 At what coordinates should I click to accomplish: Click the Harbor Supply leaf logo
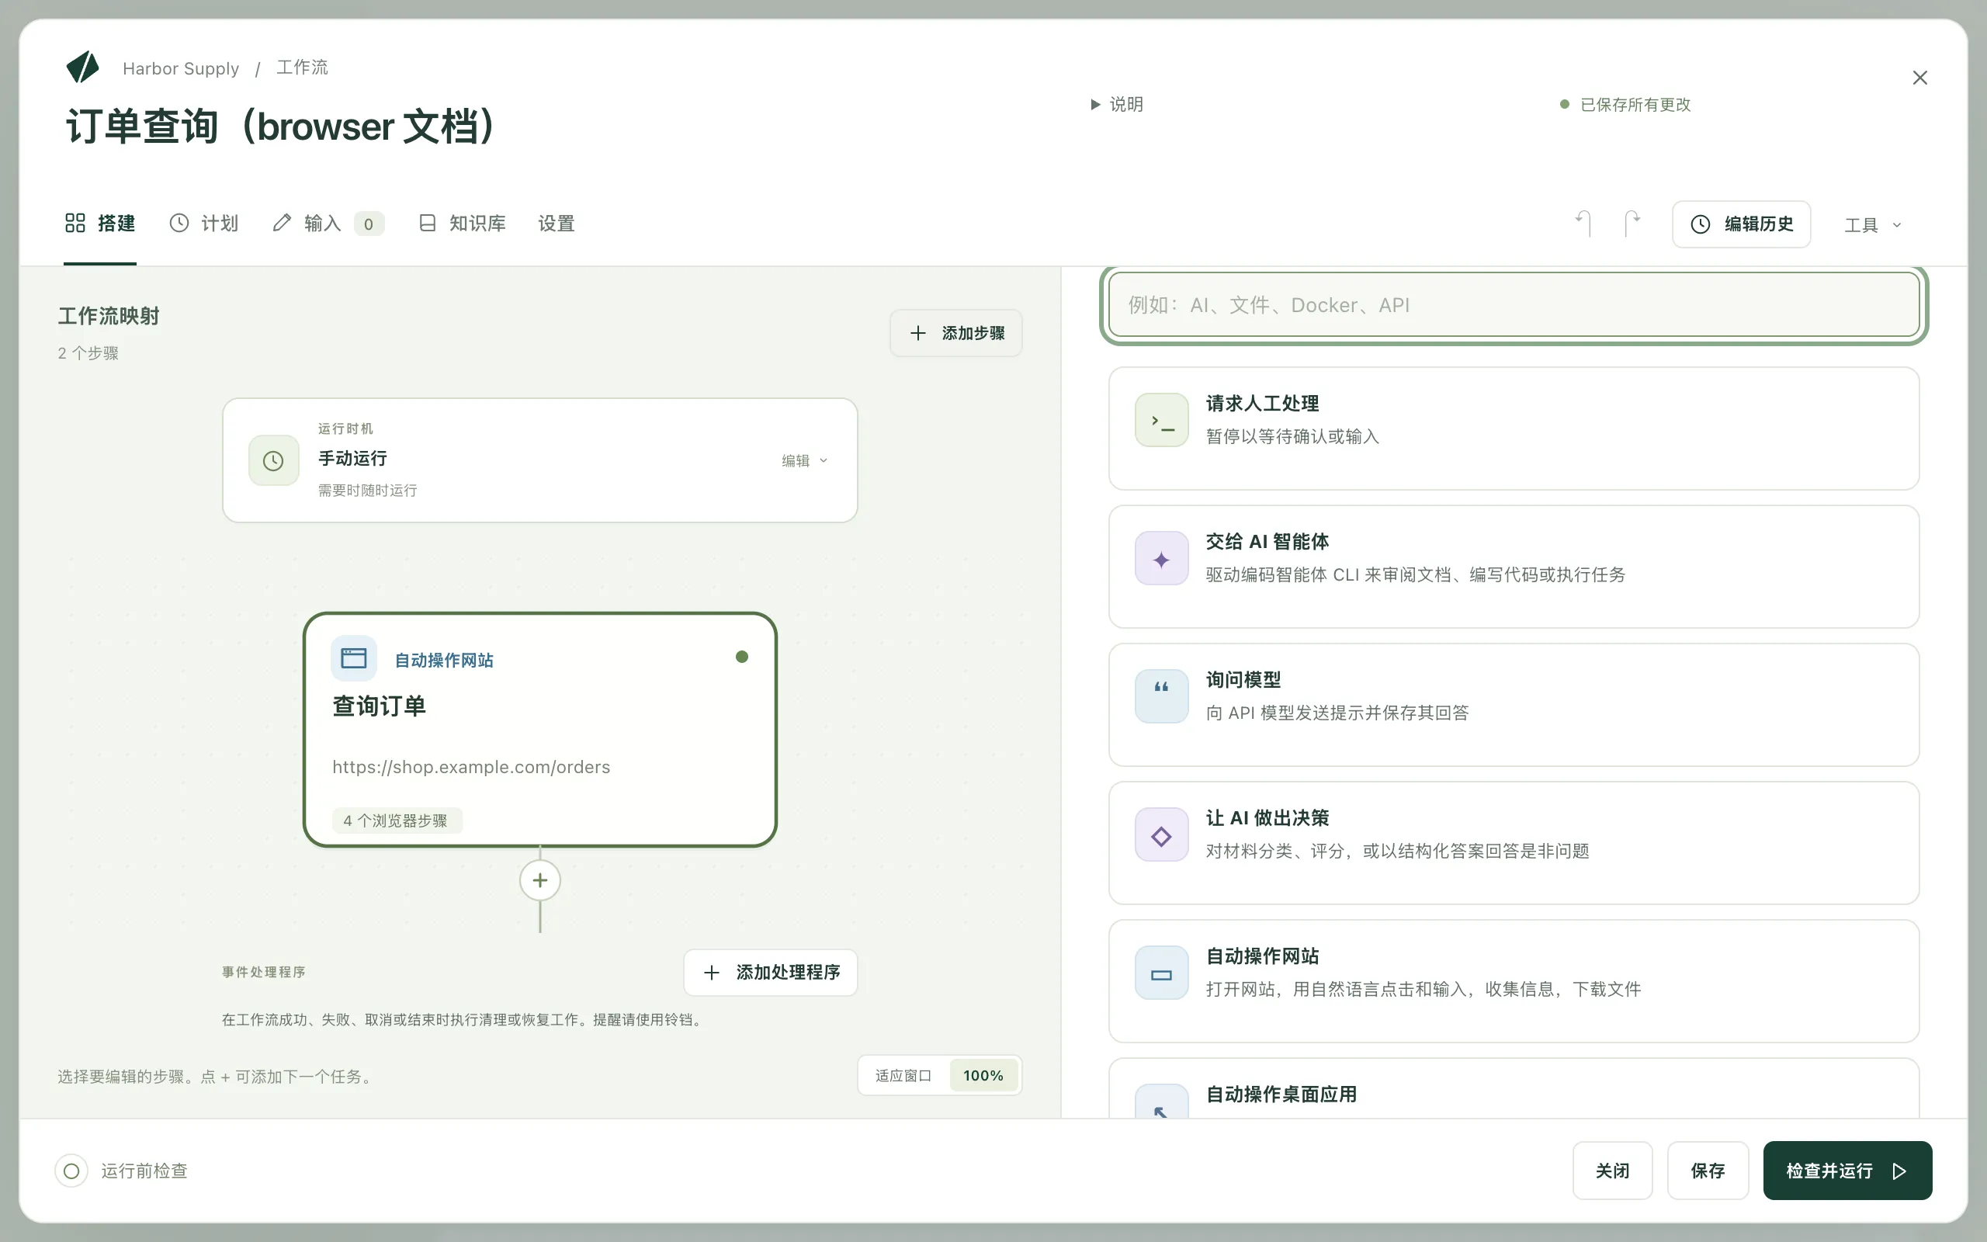tap(82, 68)
